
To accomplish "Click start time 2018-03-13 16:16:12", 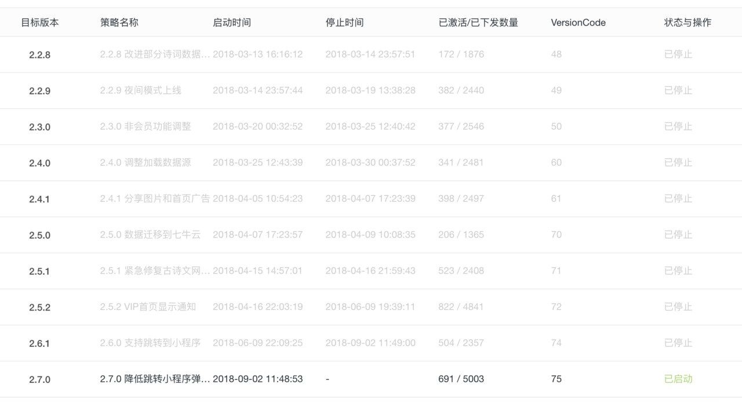I will click(257, 54).
